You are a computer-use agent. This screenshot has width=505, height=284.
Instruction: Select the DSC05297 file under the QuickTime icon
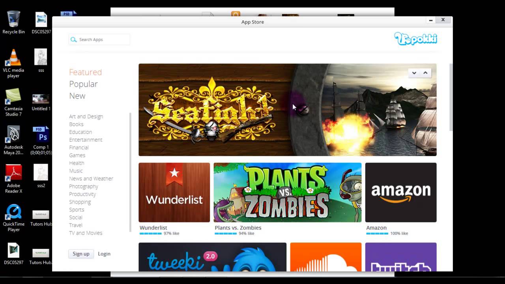(13, 253)
